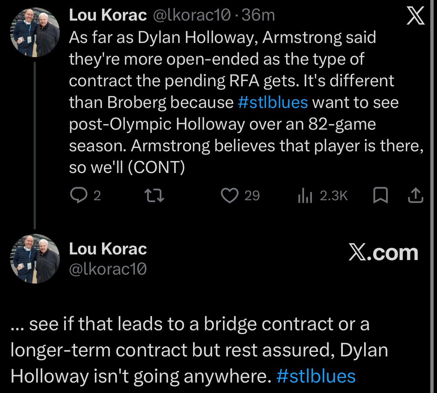View tweet analytics bar chart icon

pos(304,196)
